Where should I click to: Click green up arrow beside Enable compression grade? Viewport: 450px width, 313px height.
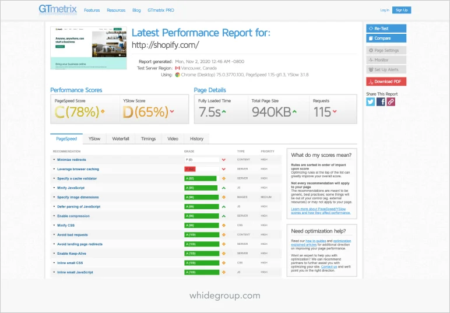[x=224, y=216]
